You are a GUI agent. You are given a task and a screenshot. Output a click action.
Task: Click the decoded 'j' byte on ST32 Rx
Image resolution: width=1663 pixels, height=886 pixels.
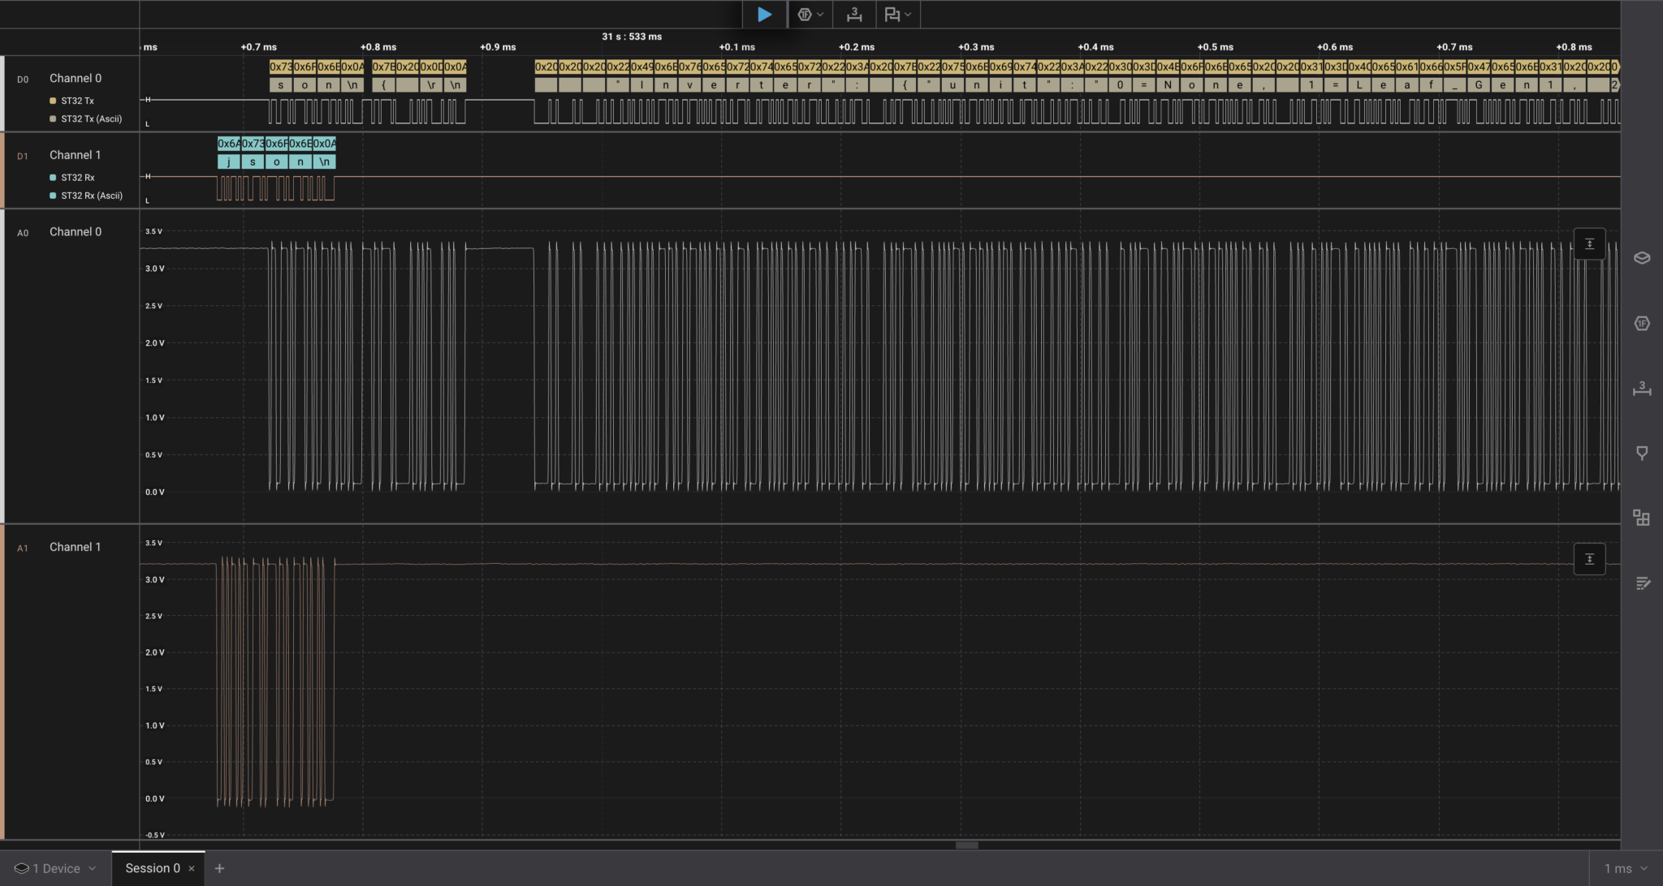tap(228, 161)
